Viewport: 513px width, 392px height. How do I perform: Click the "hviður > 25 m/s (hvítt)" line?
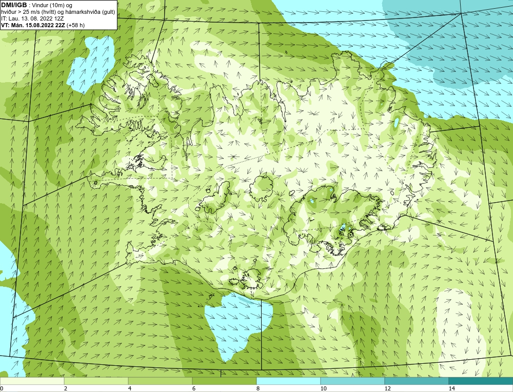(58, 12)
